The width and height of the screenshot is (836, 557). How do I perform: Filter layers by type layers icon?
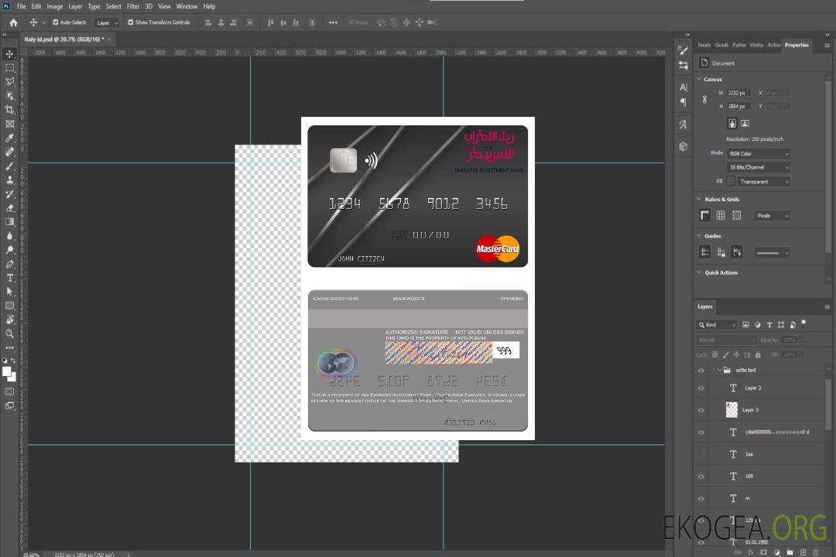pyautogui.click(x=769, y=325)
